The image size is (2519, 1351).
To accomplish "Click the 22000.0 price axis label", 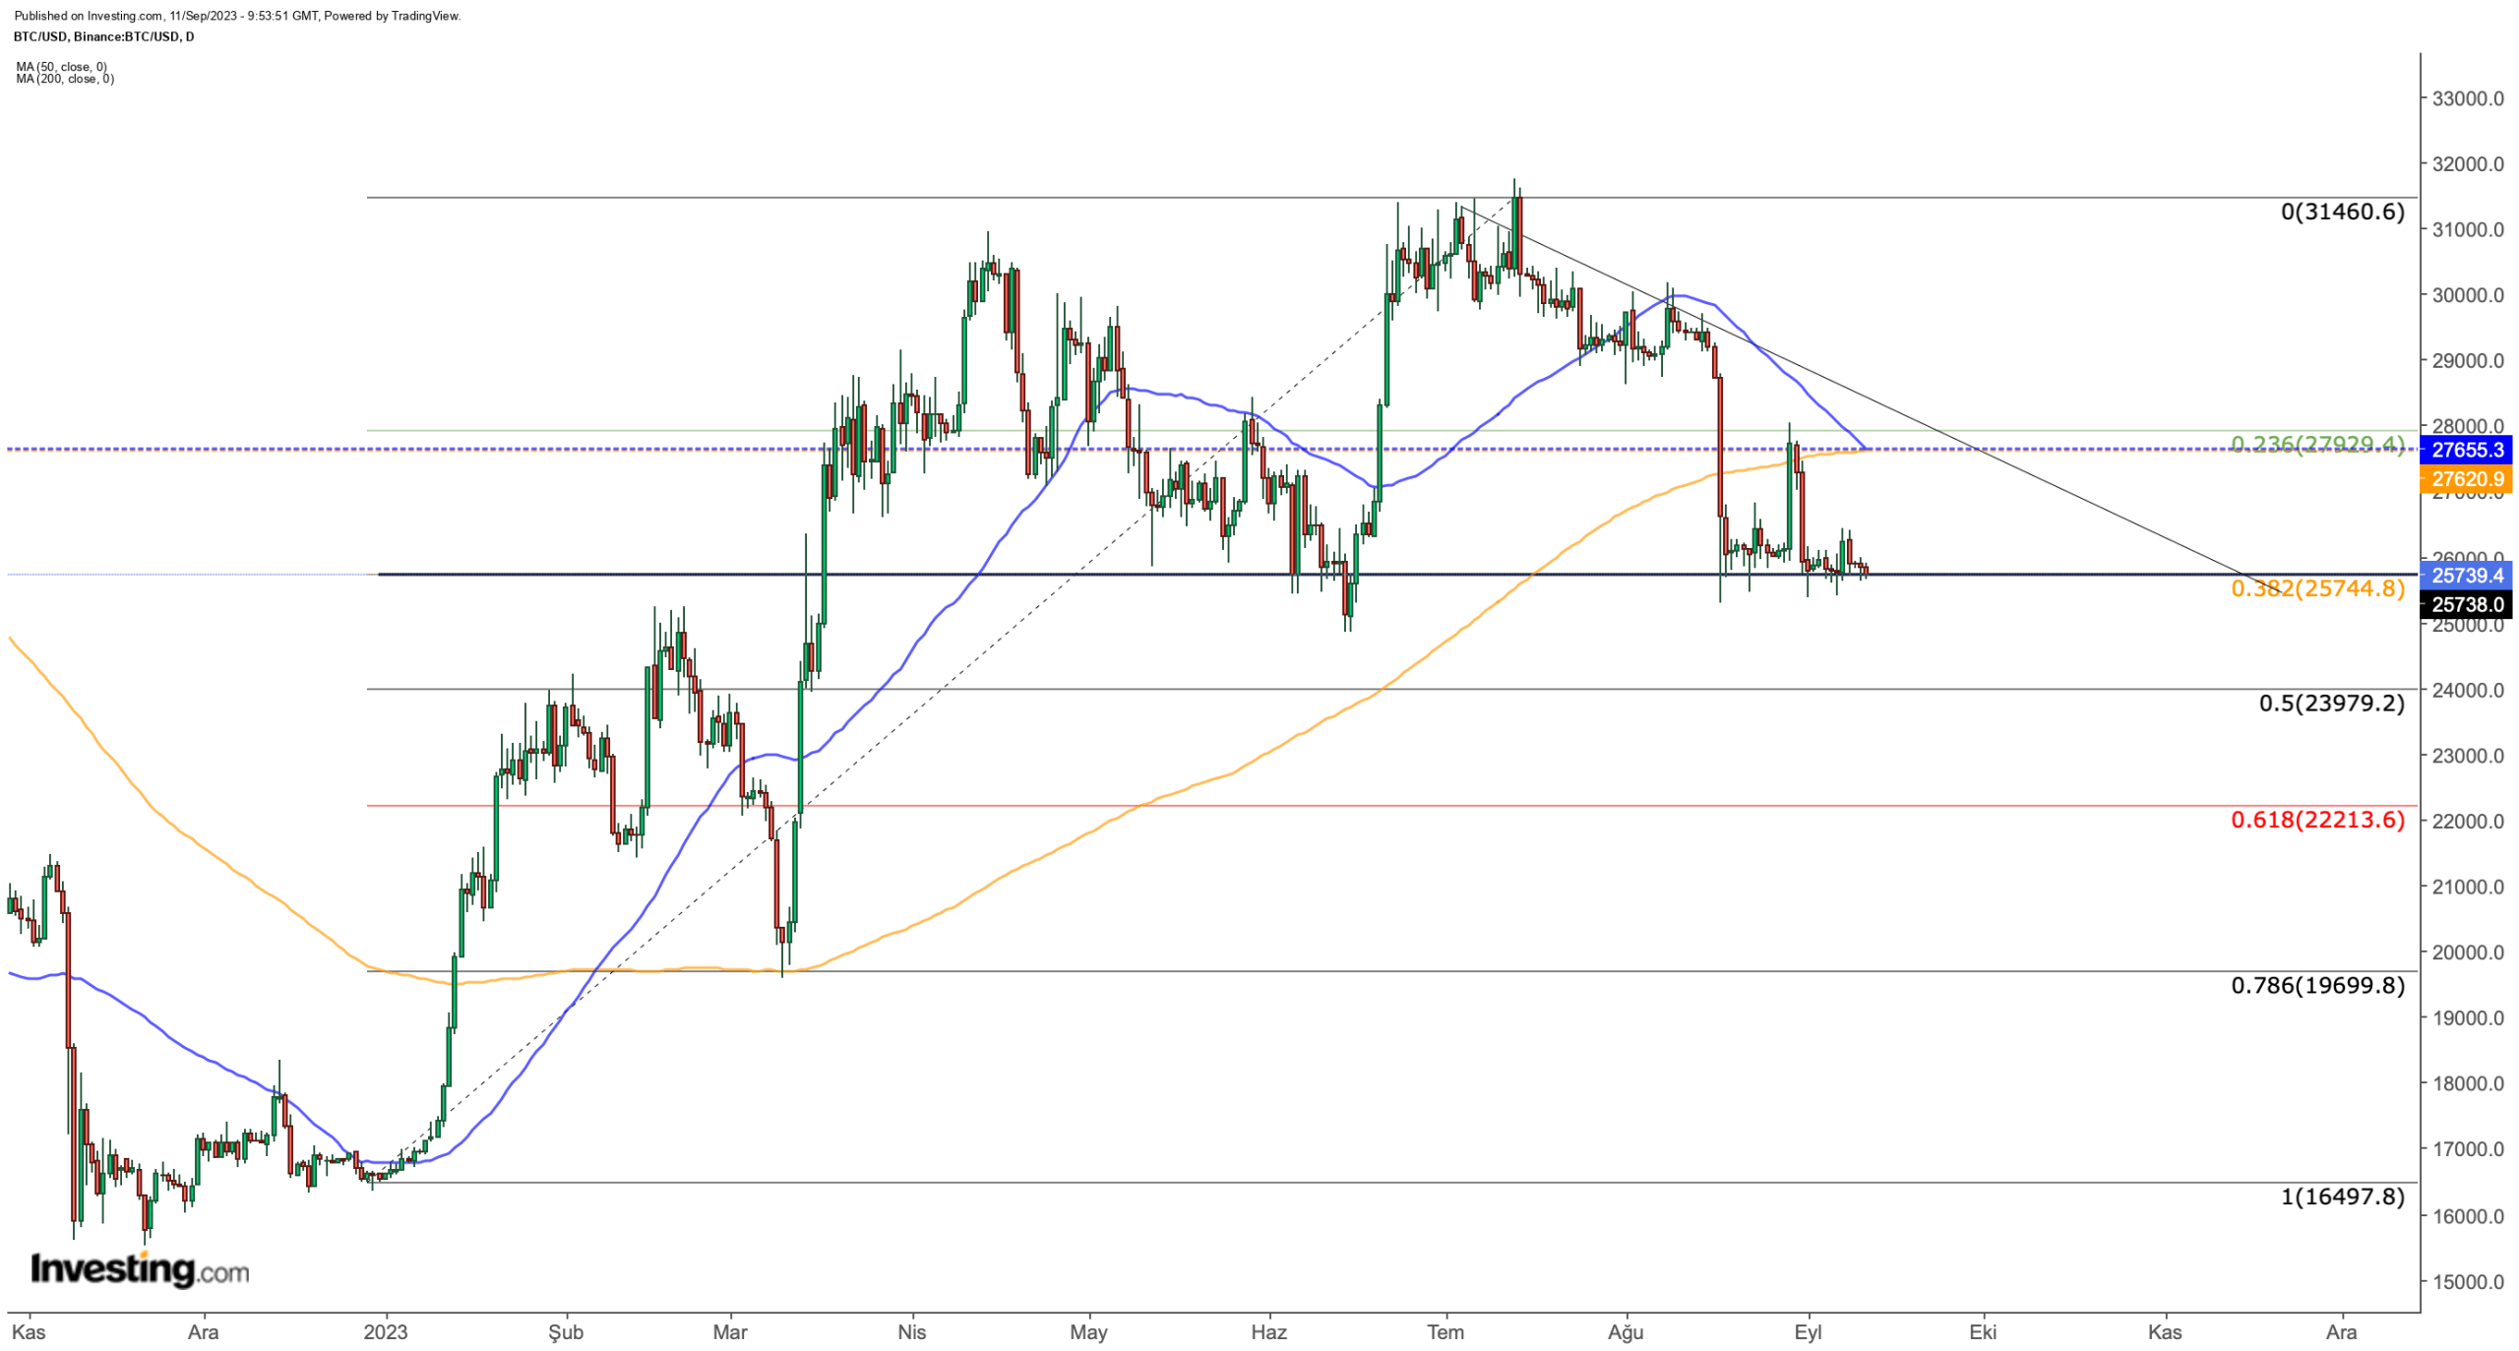I will pos(2467,821).
